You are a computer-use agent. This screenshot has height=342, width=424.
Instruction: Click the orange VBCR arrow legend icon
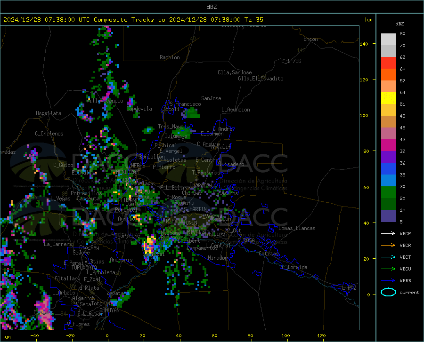pyautogui.click(x=388, y=245)
